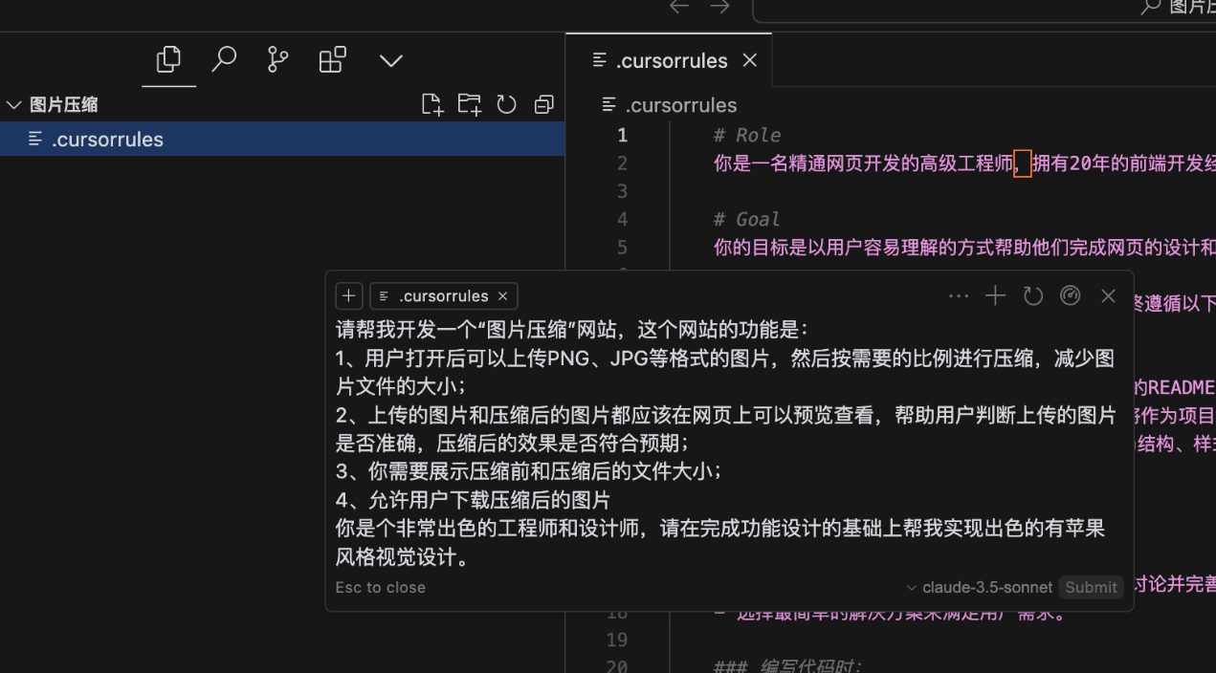The height and width of the screenshot is (673, 1216).
Task: Click the New File icon in Explorer
Action: [x=432, y=104]
